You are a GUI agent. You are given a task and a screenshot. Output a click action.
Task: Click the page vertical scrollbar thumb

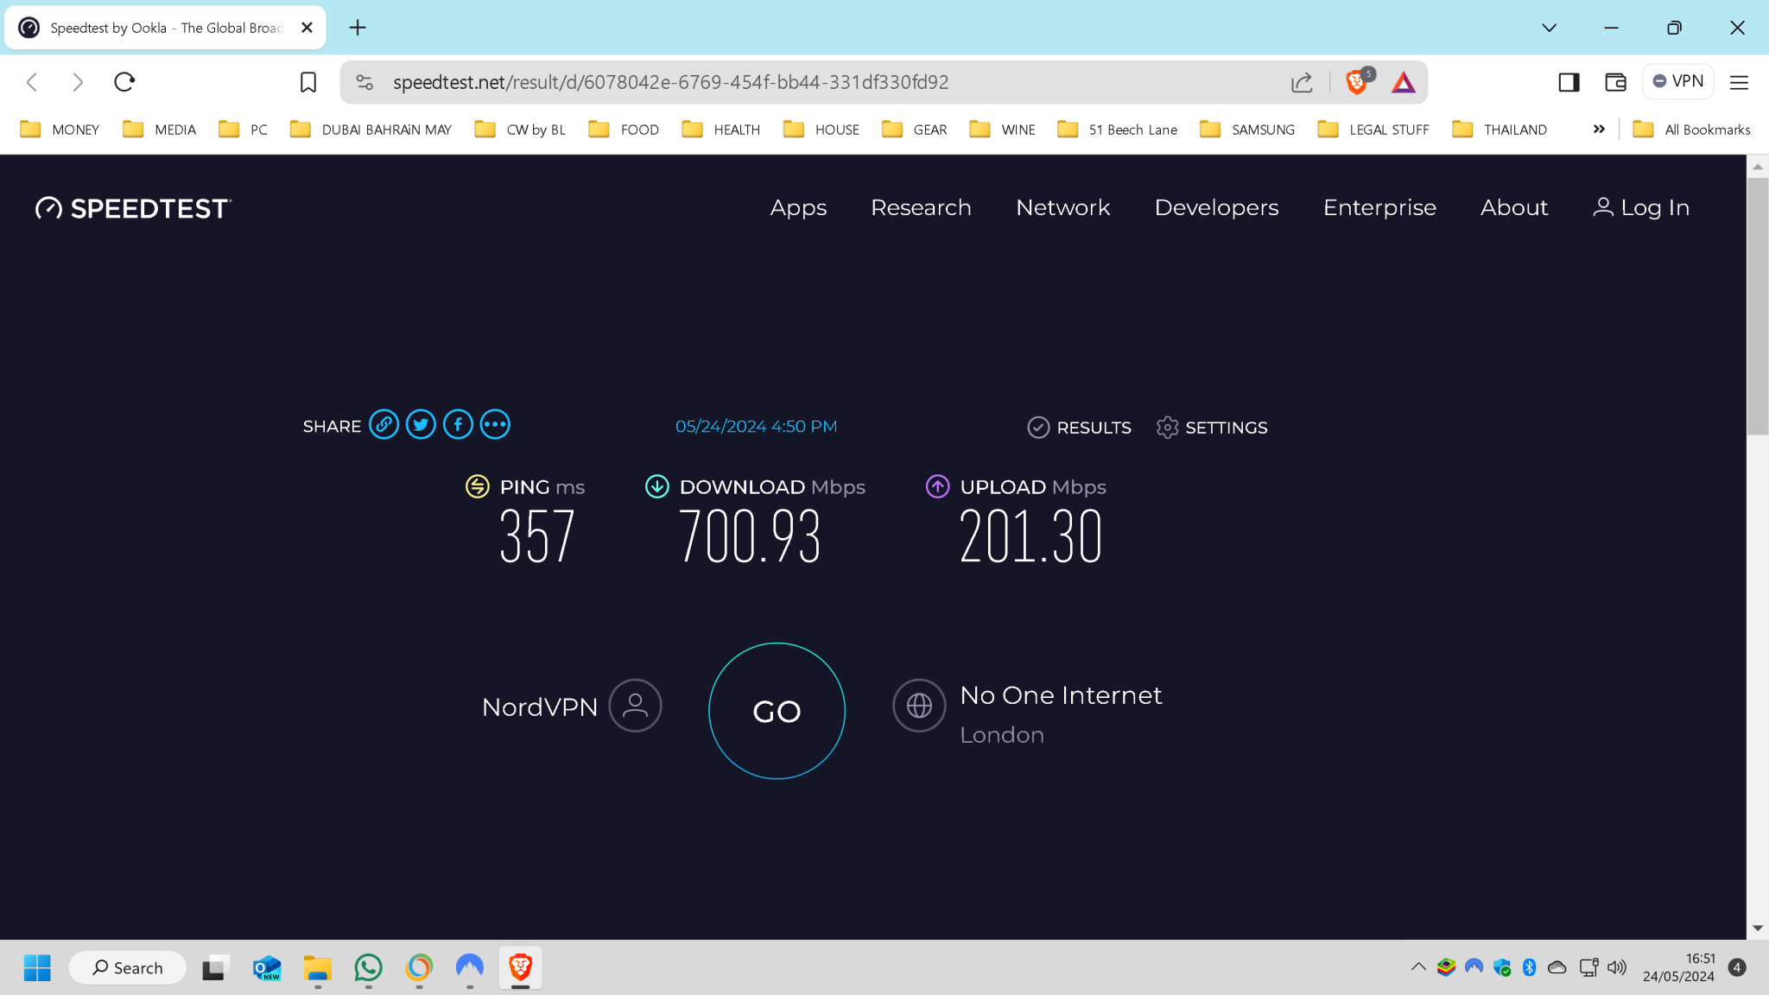click(x=1758, y=307)
